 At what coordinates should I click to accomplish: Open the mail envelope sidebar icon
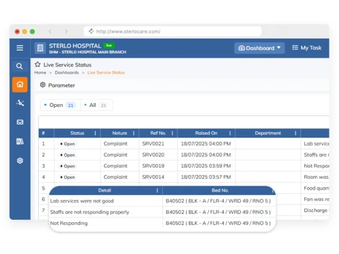(x=20, y=122)
